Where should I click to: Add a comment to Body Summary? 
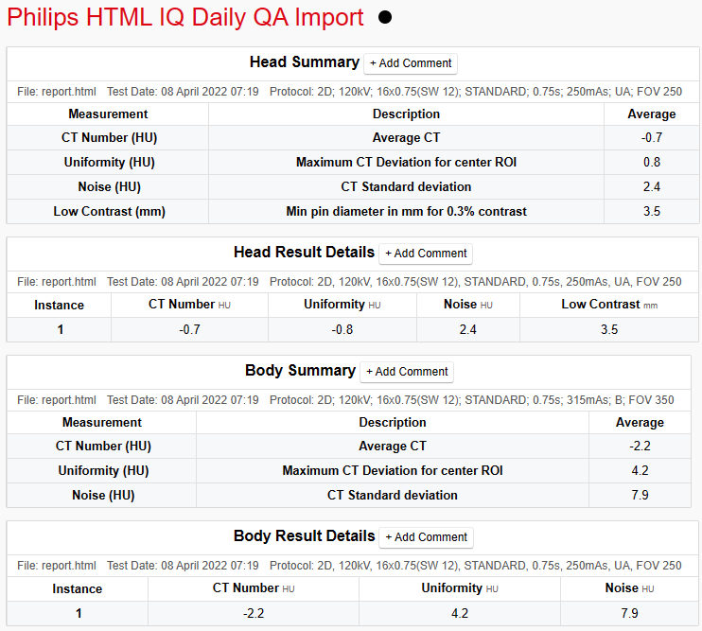[408, 372]
